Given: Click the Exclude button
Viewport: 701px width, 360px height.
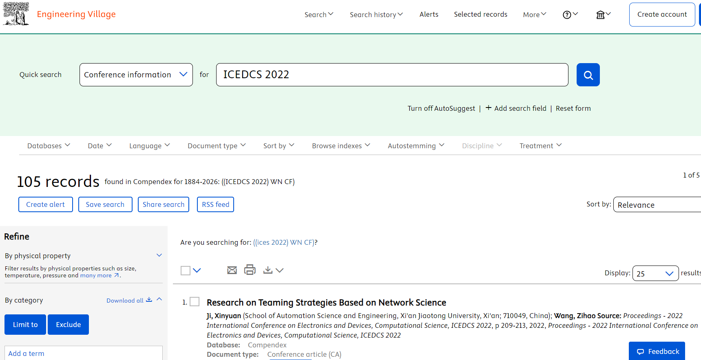Looking at the screenshot, I should coord(68,325).
